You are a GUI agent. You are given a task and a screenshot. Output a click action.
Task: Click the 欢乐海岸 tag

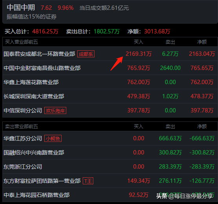55,110
